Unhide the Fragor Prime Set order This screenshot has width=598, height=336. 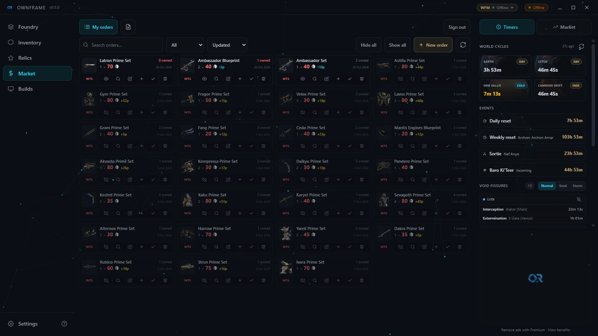click(204, 112)
